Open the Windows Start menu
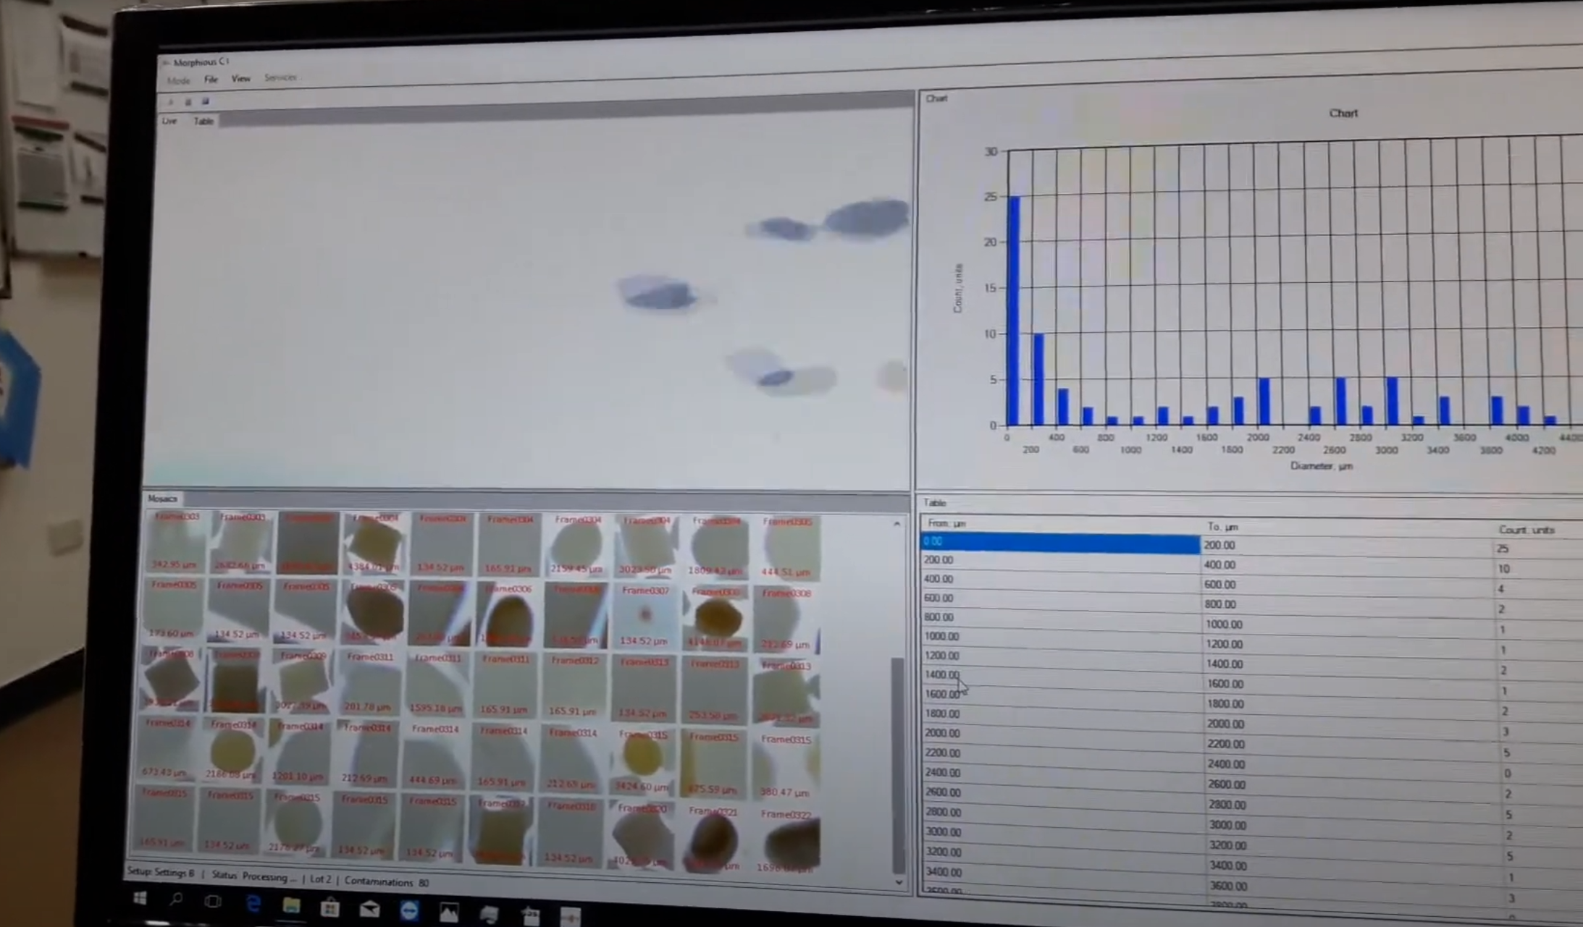Image resolution: width=1583 pixels, height=927 pixels. click(140, 898)
